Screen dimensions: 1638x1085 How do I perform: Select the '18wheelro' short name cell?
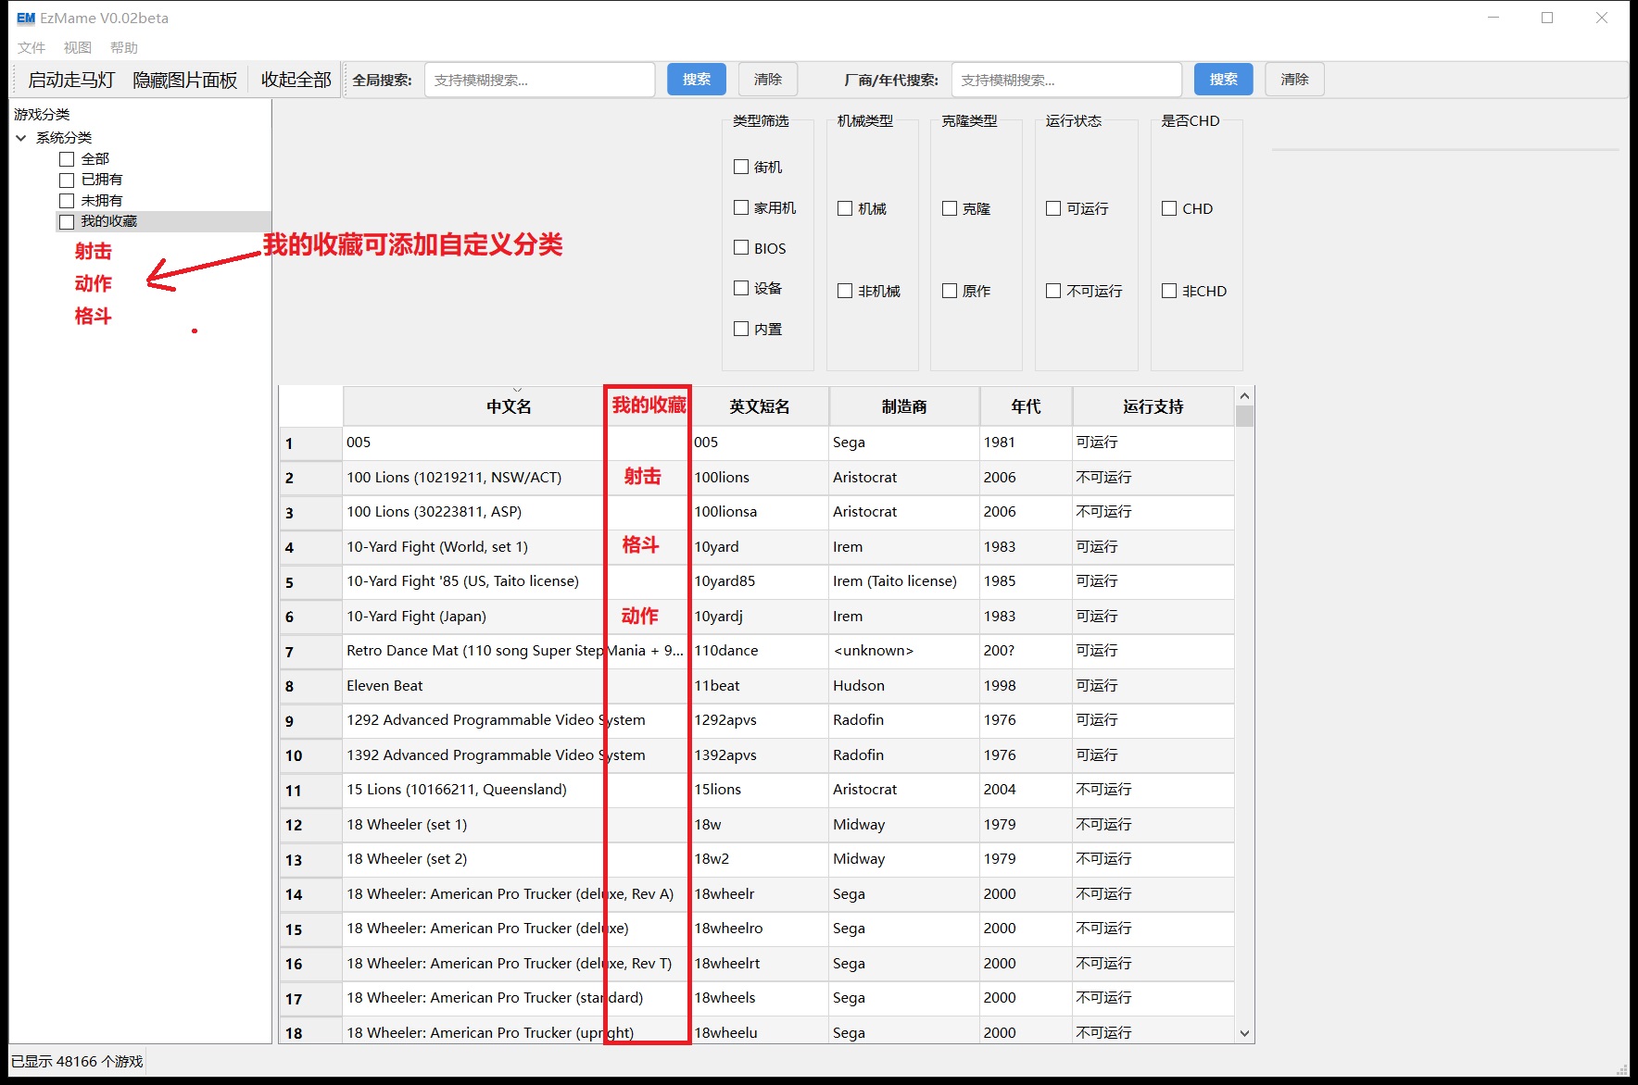[760, 929]
